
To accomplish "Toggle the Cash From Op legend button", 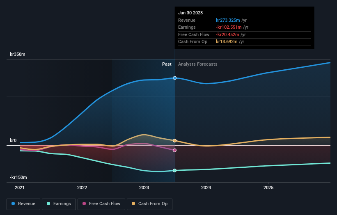I will pyautogui.click(x=149, y=204).
